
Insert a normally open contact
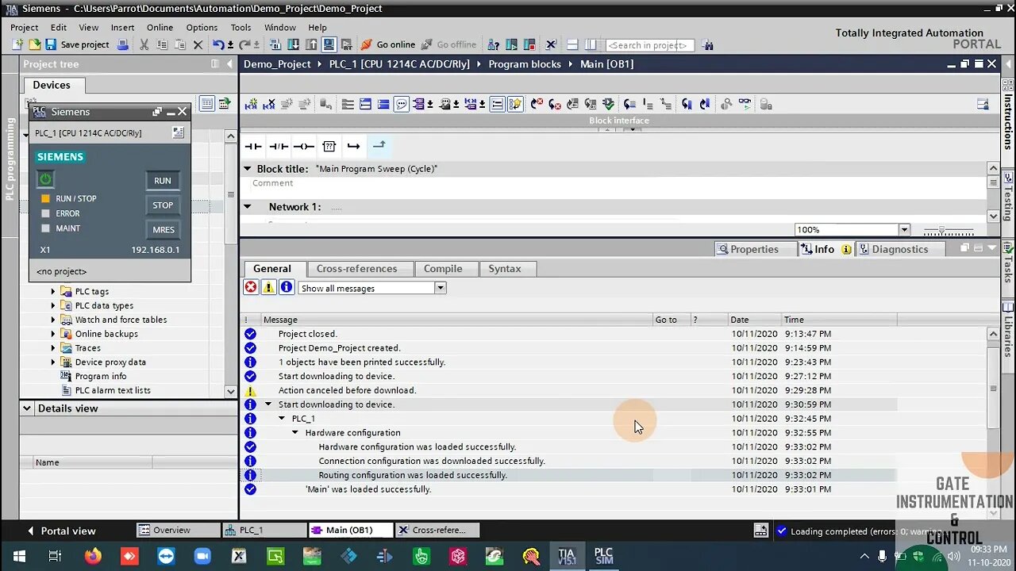click(x=253, y=146)
